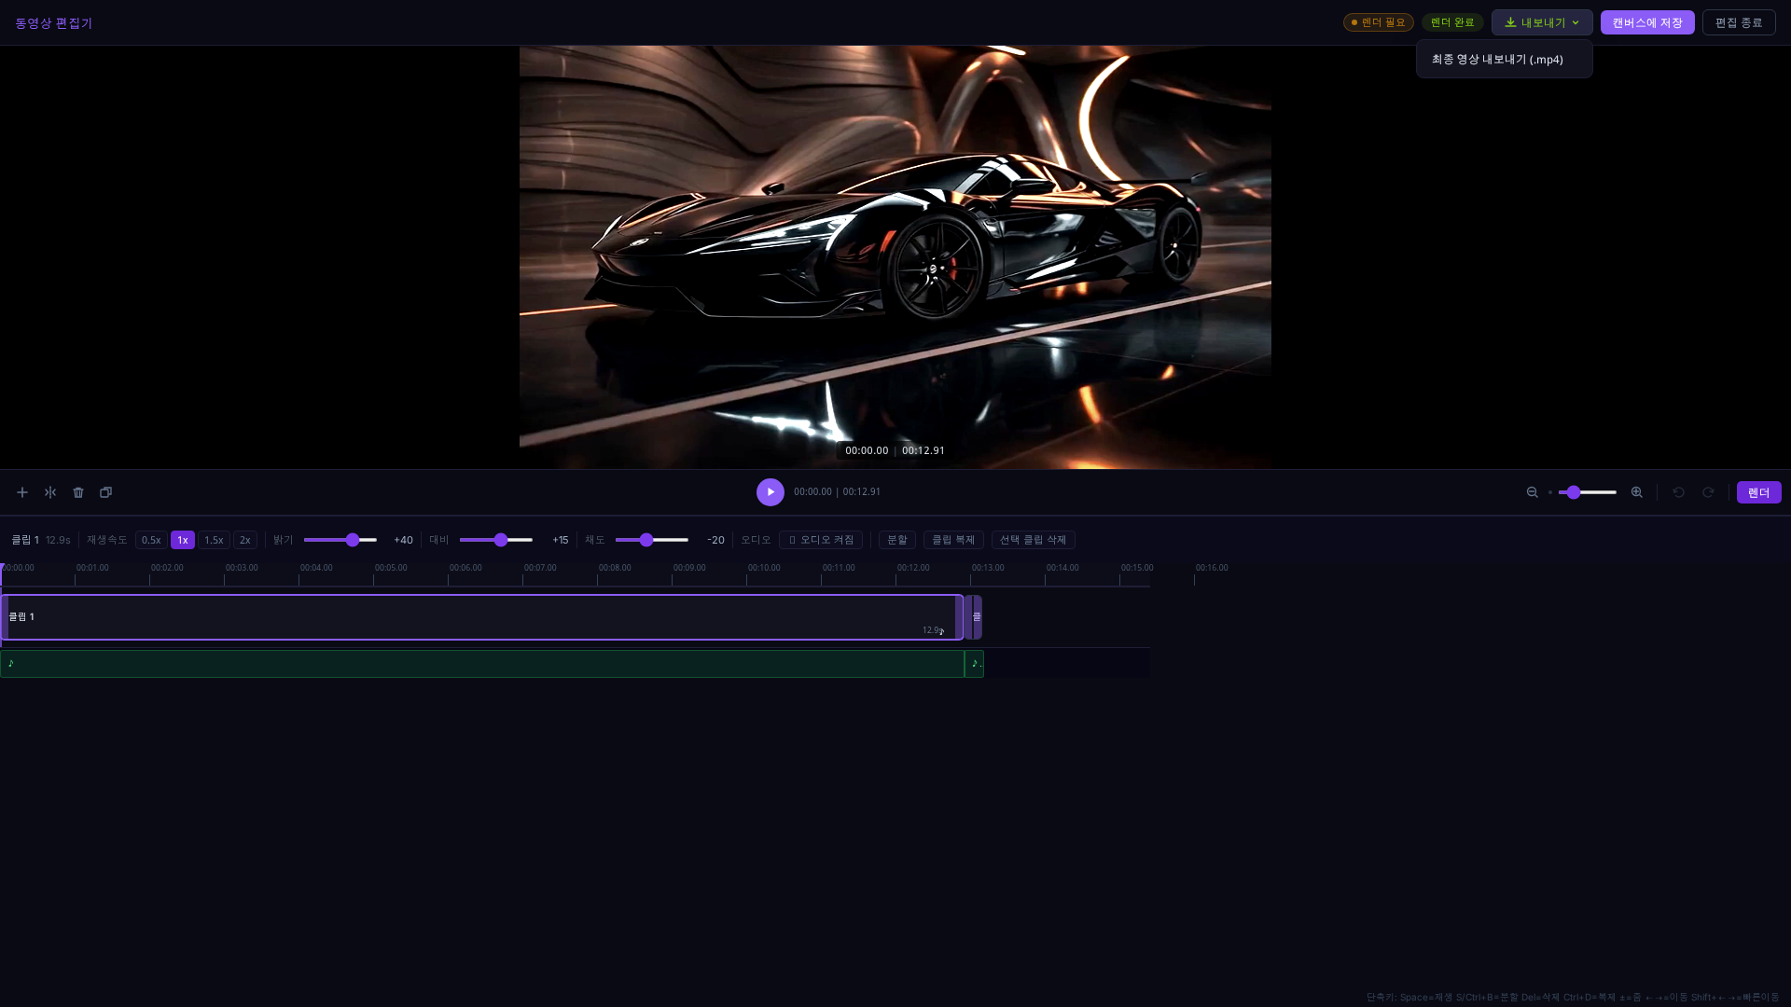Click the 00:05.00 mark on the timeline ruler
This screenshot has height=1007, width=1791.
(x=391, y=568)
